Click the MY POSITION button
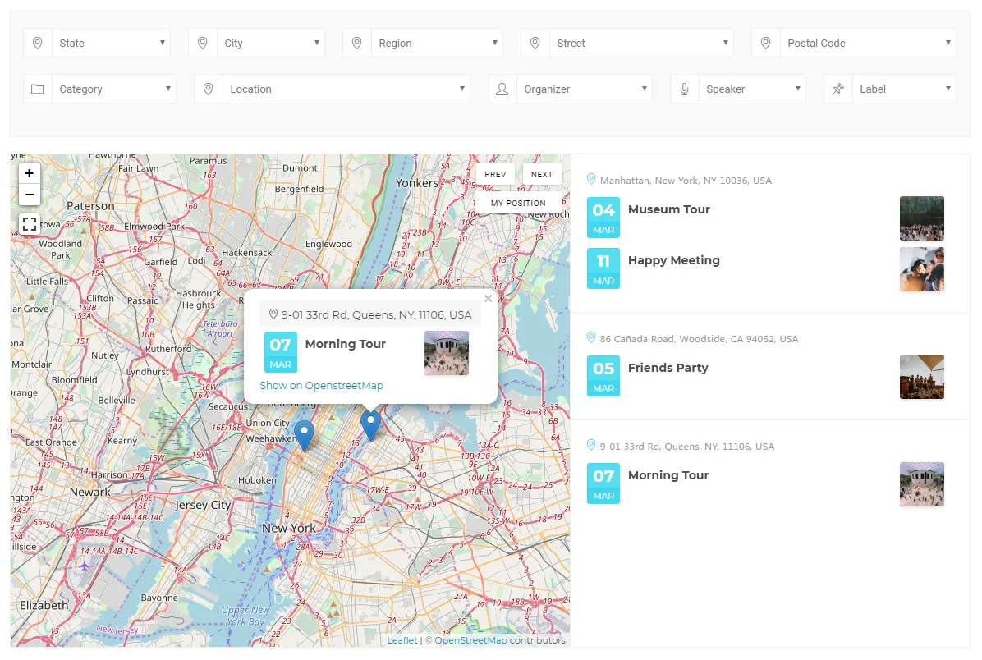This screenshot has width=982, height=660. [x=518, y=203]
